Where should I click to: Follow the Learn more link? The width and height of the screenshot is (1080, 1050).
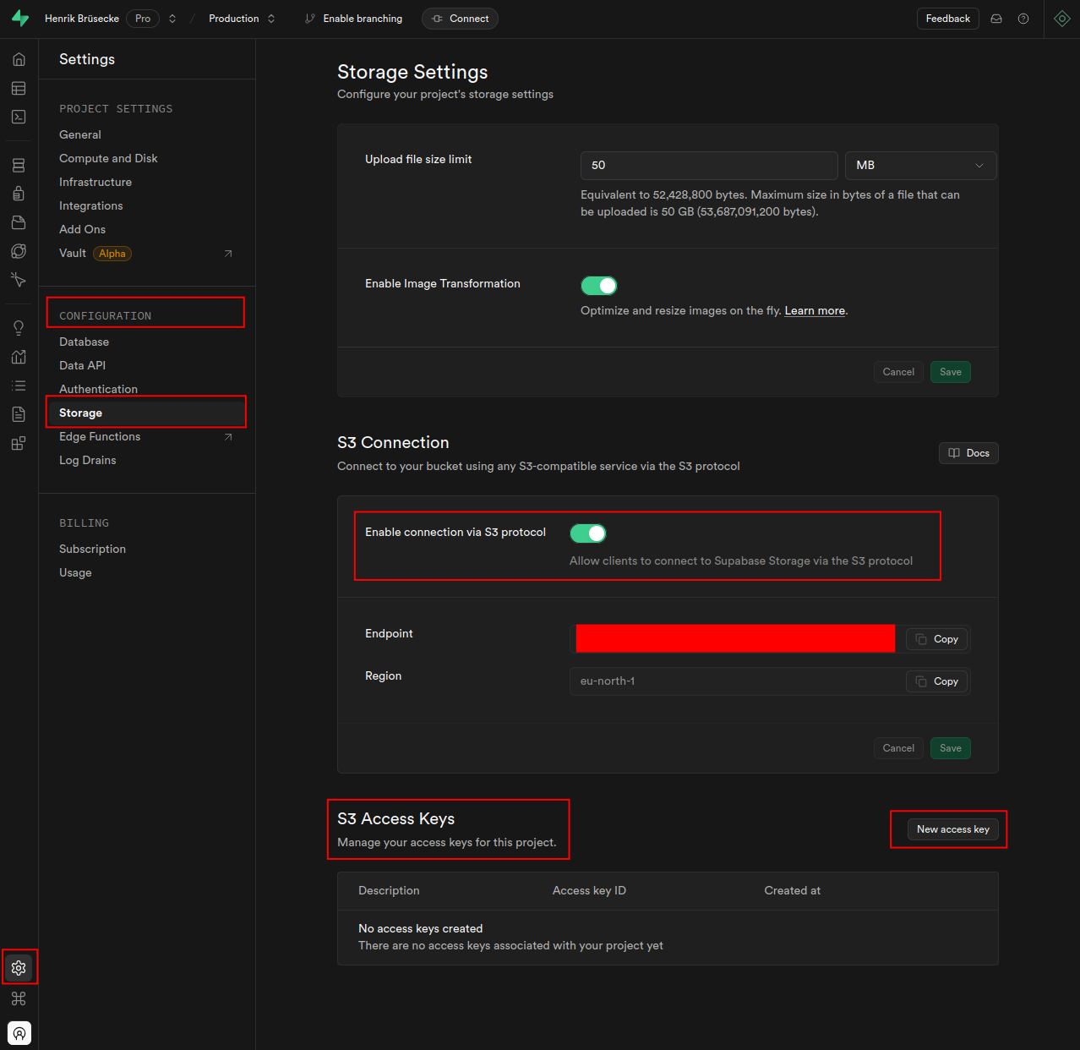tap(815, 311)
